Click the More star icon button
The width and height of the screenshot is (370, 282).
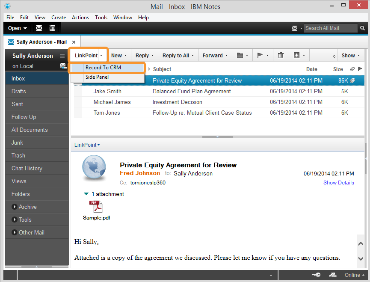click(x=296, y=55)
